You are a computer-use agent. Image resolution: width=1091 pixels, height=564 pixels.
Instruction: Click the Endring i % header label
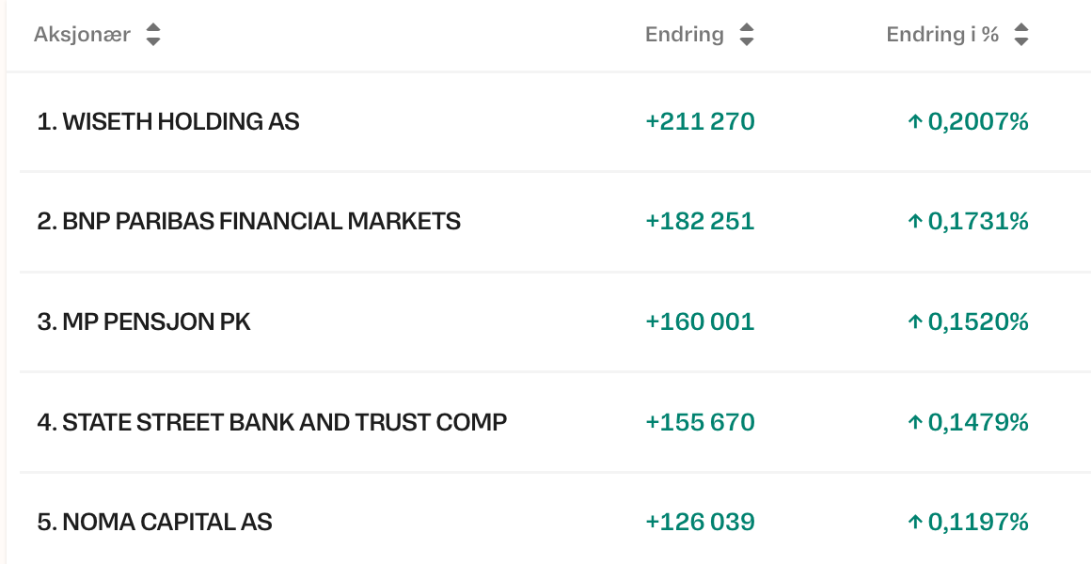point(942,36)
